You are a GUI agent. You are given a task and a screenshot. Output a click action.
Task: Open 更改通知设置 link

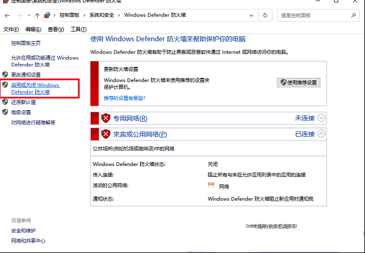(26, 75)
